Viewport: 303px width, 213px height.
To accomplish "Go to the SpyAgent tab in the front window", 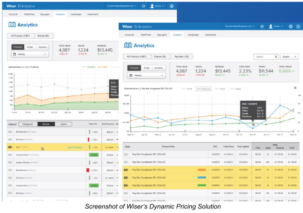I will pyautogui.click(x=162, y=35).
